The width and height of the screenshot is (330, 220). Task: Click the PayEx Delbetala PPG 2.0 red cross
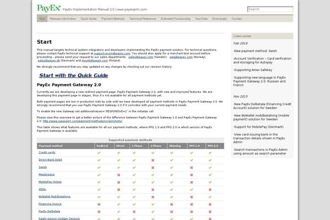[x=210, y=212]
